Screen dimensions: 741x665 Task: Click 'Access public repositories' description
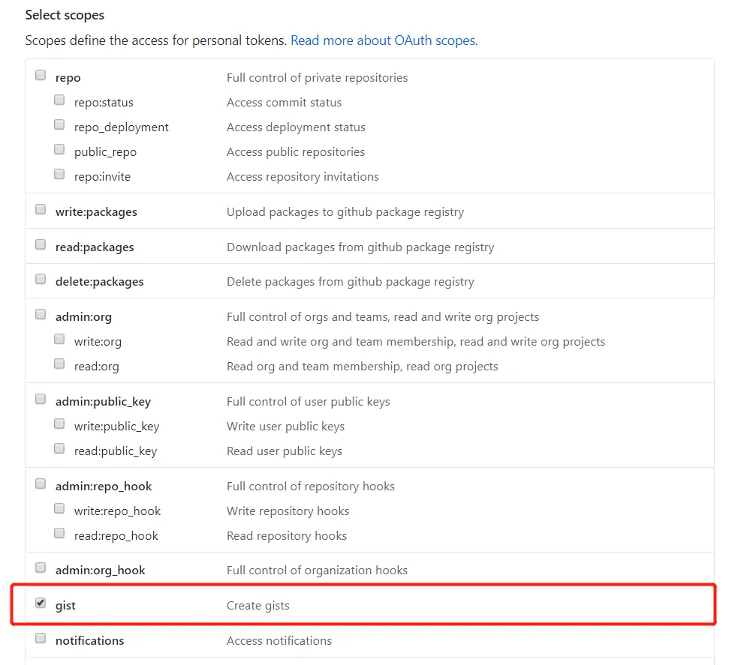tap(296, 152)
